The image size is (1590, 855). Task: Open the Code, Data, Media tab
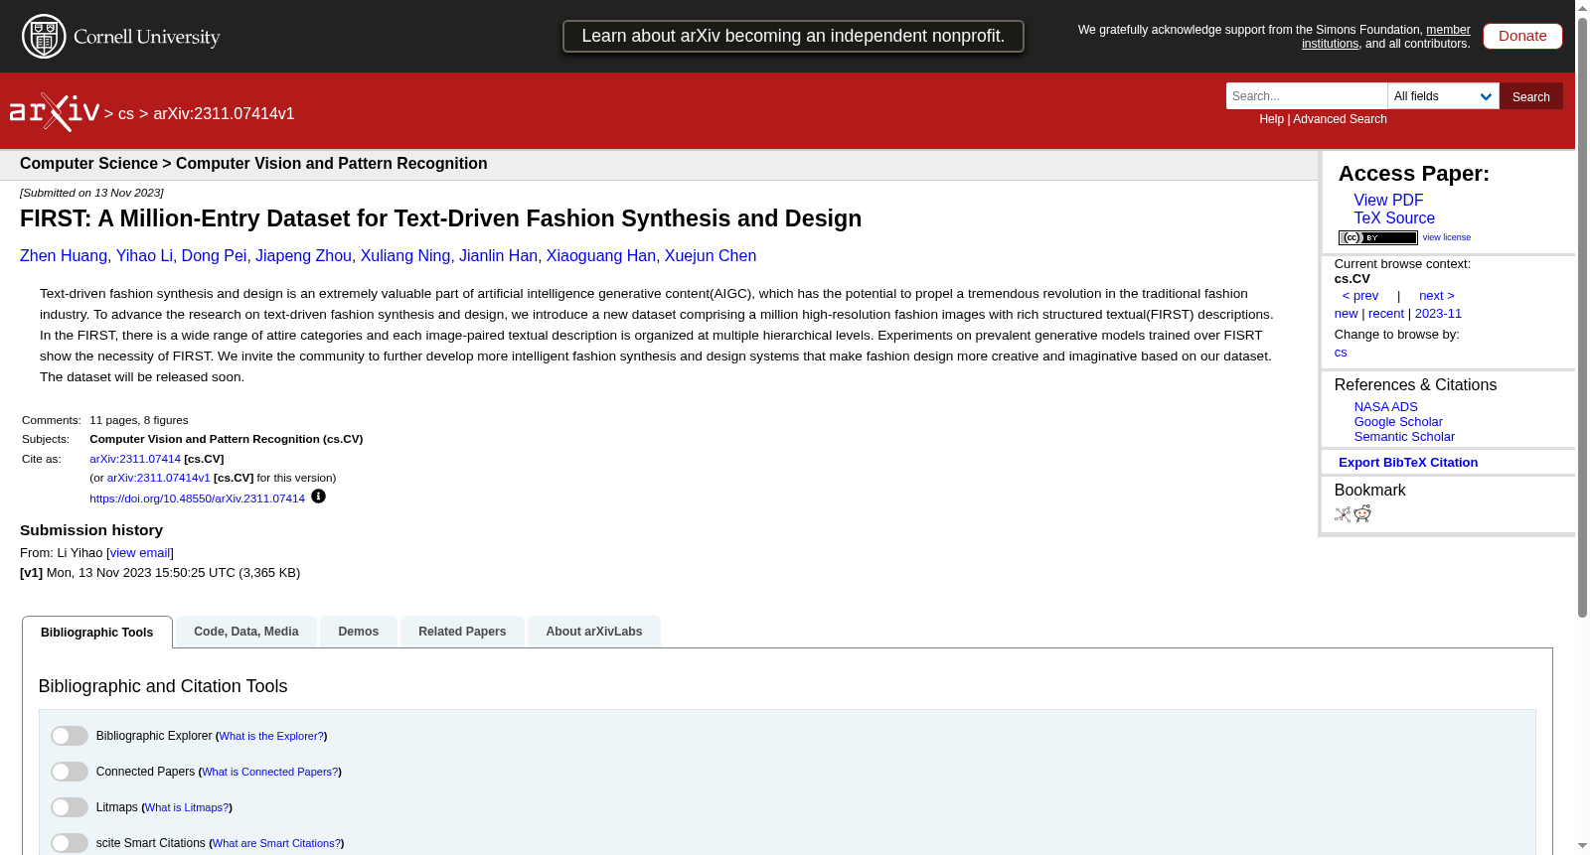coord(246,632)
